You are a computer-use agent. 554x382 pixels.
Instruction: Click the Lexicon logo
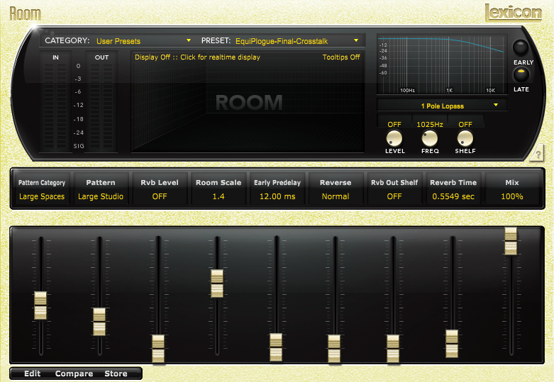(513, 13)
